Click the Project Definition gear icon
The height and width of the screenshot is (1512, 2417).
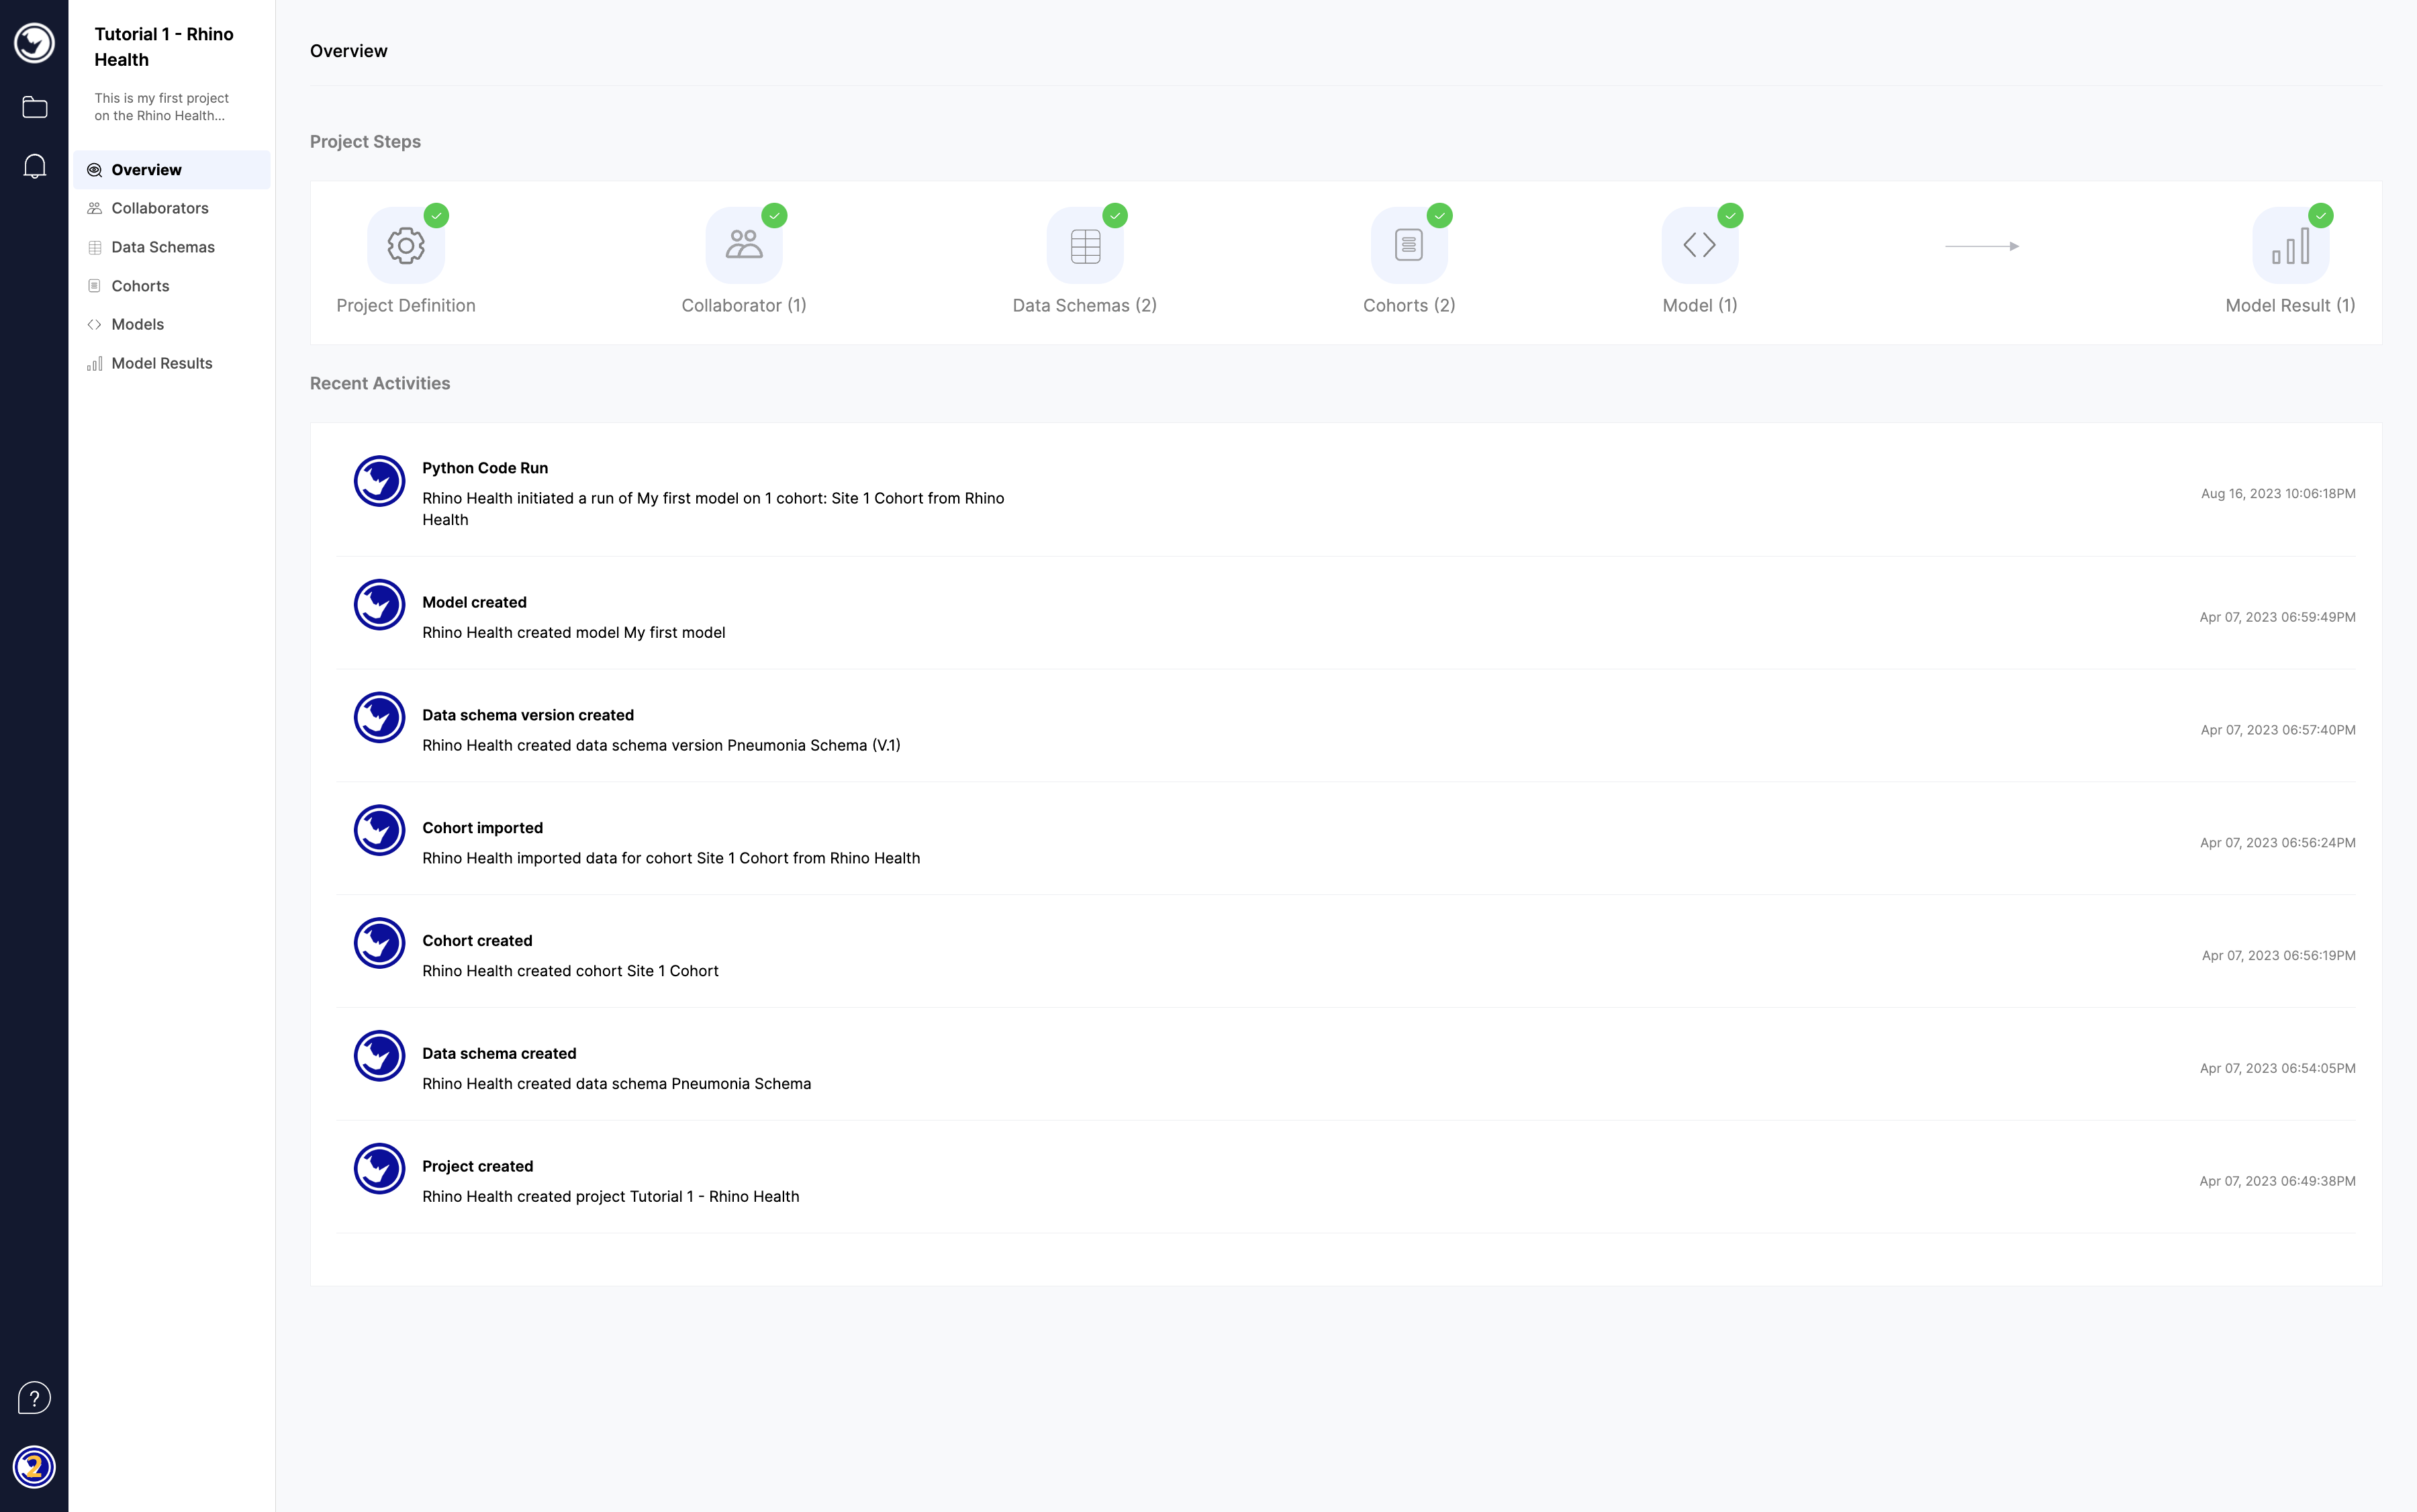(x=406, y=245)
